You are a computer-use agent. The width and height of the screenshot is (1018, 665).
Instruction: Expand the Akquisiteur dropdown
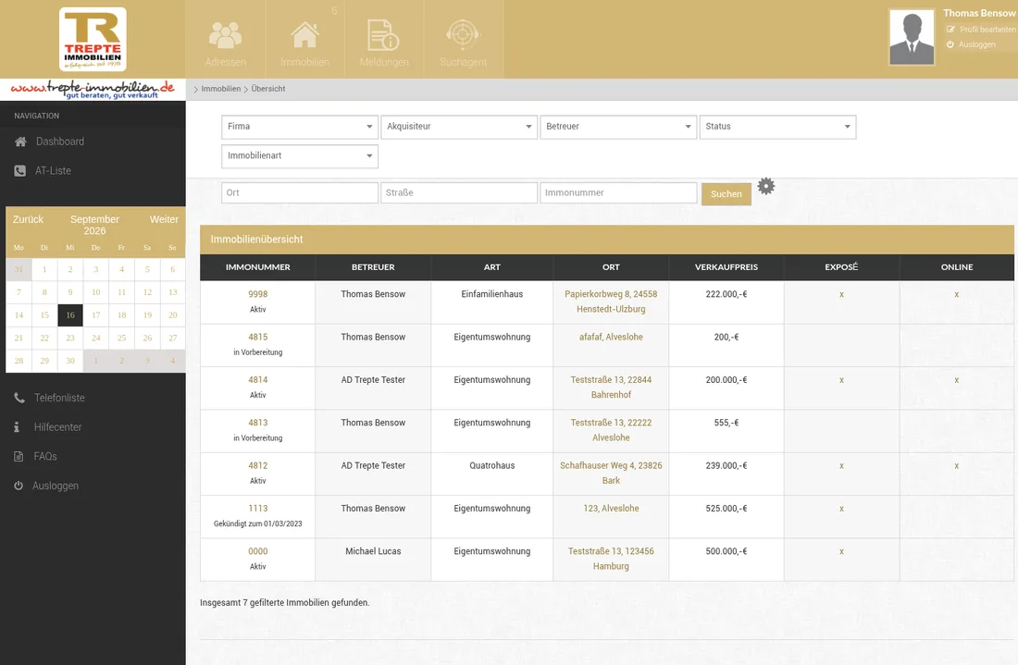tap(459, 127)
